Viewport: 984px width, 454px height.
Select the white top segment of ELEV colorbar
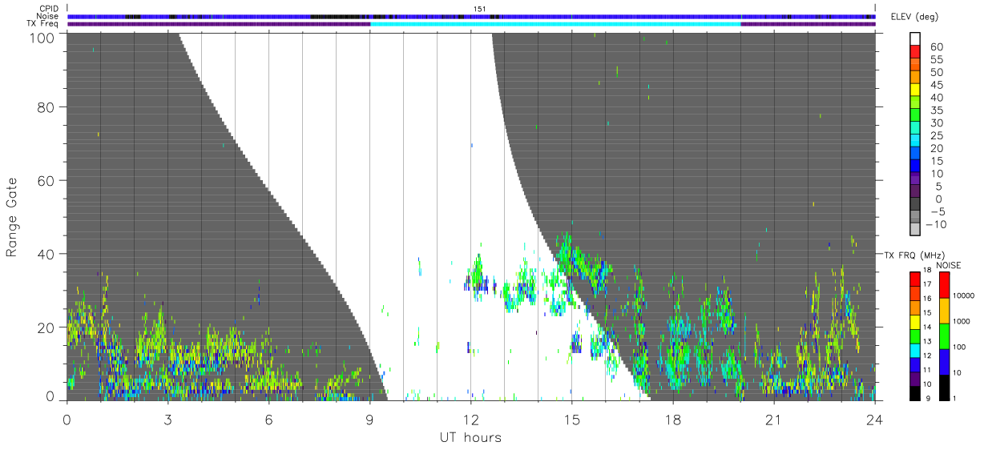[915, 39]
